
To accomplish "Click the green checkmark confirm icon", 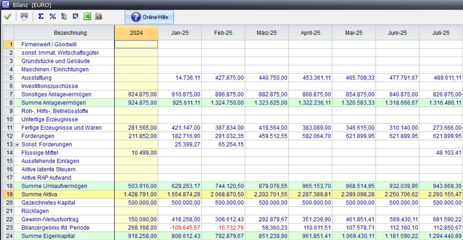I will click(x=7, y=16).
